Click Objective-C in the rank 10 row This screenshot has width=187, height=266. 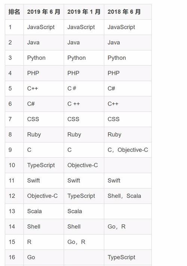(83, 165)
